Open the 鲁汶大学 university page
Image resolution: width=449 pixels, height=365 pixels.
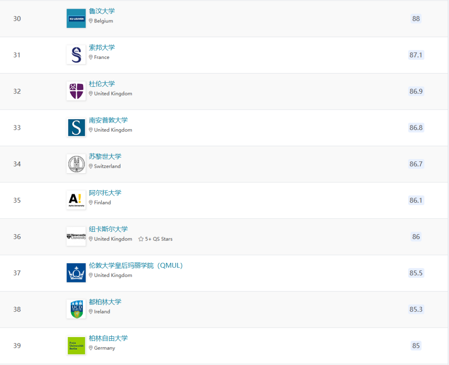[x=102, y=11]
